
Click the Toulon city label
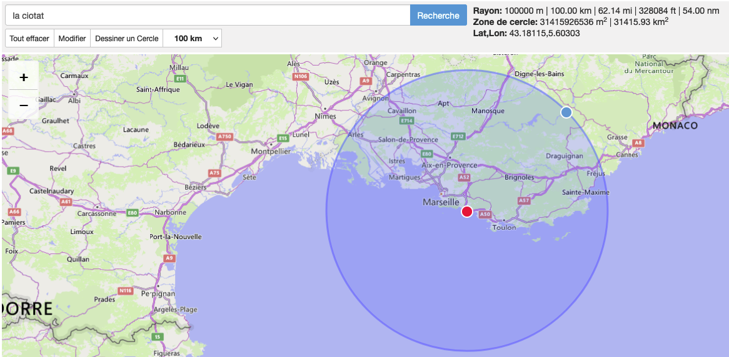[x=504, y=227]
